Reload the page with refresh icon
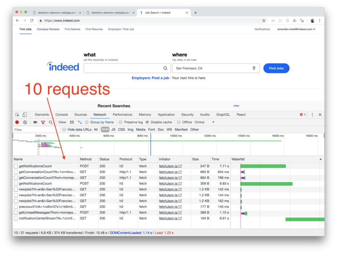This screenshot has width=337, height=254. pyautogui.click(x=32, y=21)
